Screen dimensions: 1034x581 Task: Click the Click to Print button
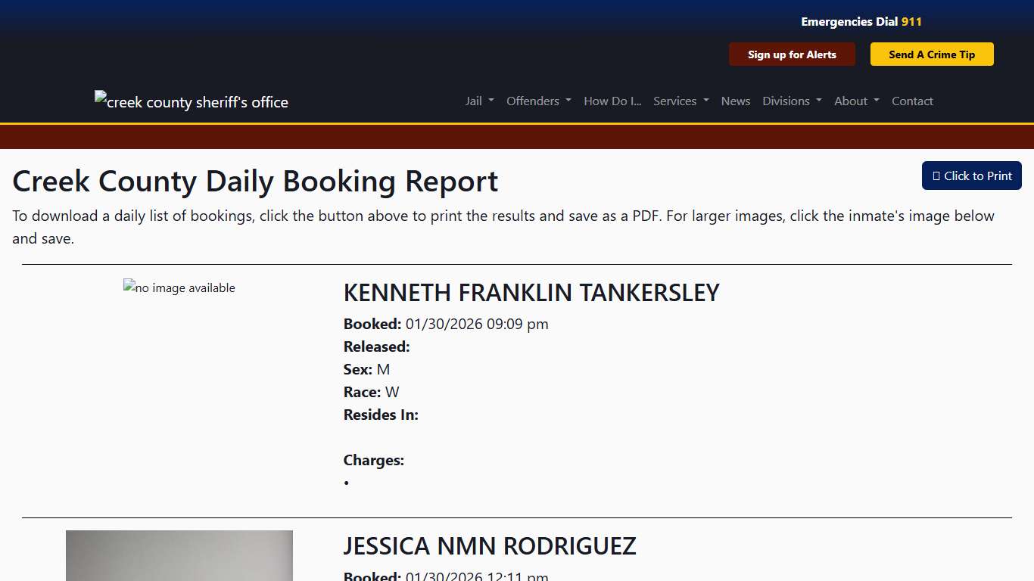click(971, 176)
